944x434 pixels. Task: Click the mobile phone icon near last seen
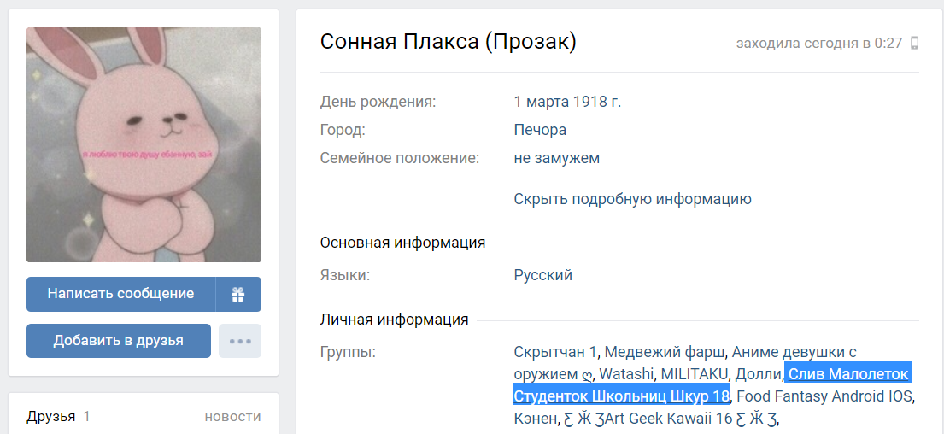coord(915,43)
